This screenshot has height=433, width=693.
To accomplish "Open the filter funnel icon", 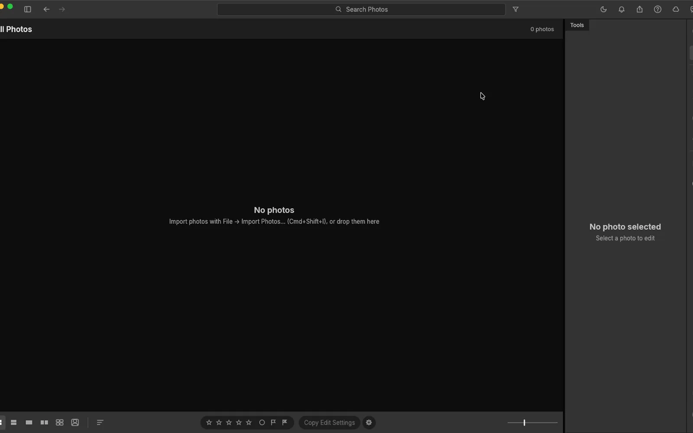I will (x=515, y=9).
